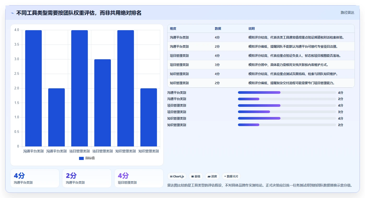Select the description about 复杂交付流程
The height and width of the screenshot is (198, 365).
291,83
